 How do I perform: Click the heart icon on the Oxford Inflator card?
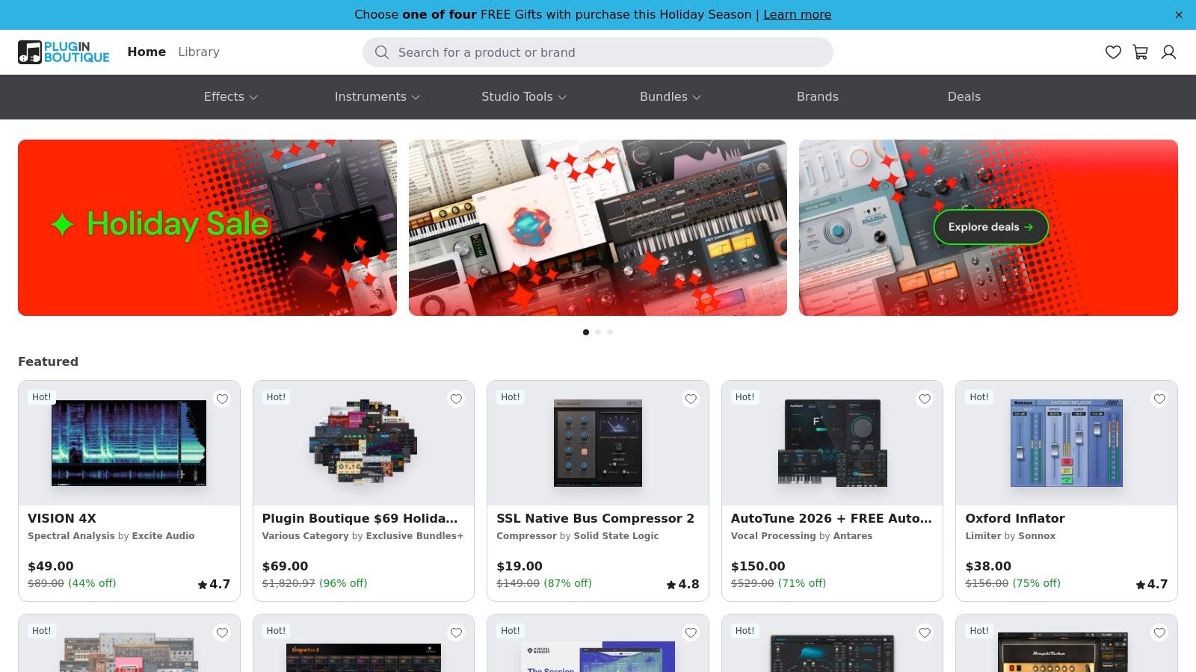(1159, 399)
